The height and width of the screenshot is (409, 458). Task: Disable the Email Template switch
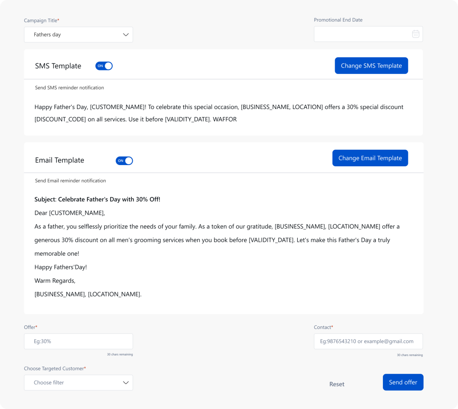124,161
